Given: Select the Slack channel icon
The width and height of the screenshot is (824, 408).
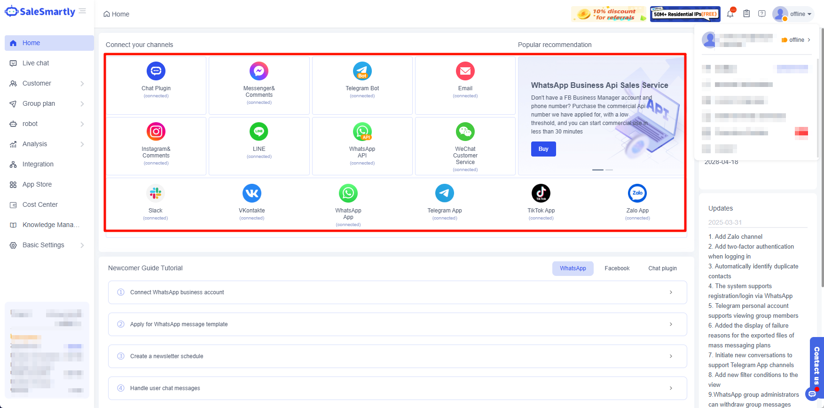Looking at the screenshot, I should (156, 193).
